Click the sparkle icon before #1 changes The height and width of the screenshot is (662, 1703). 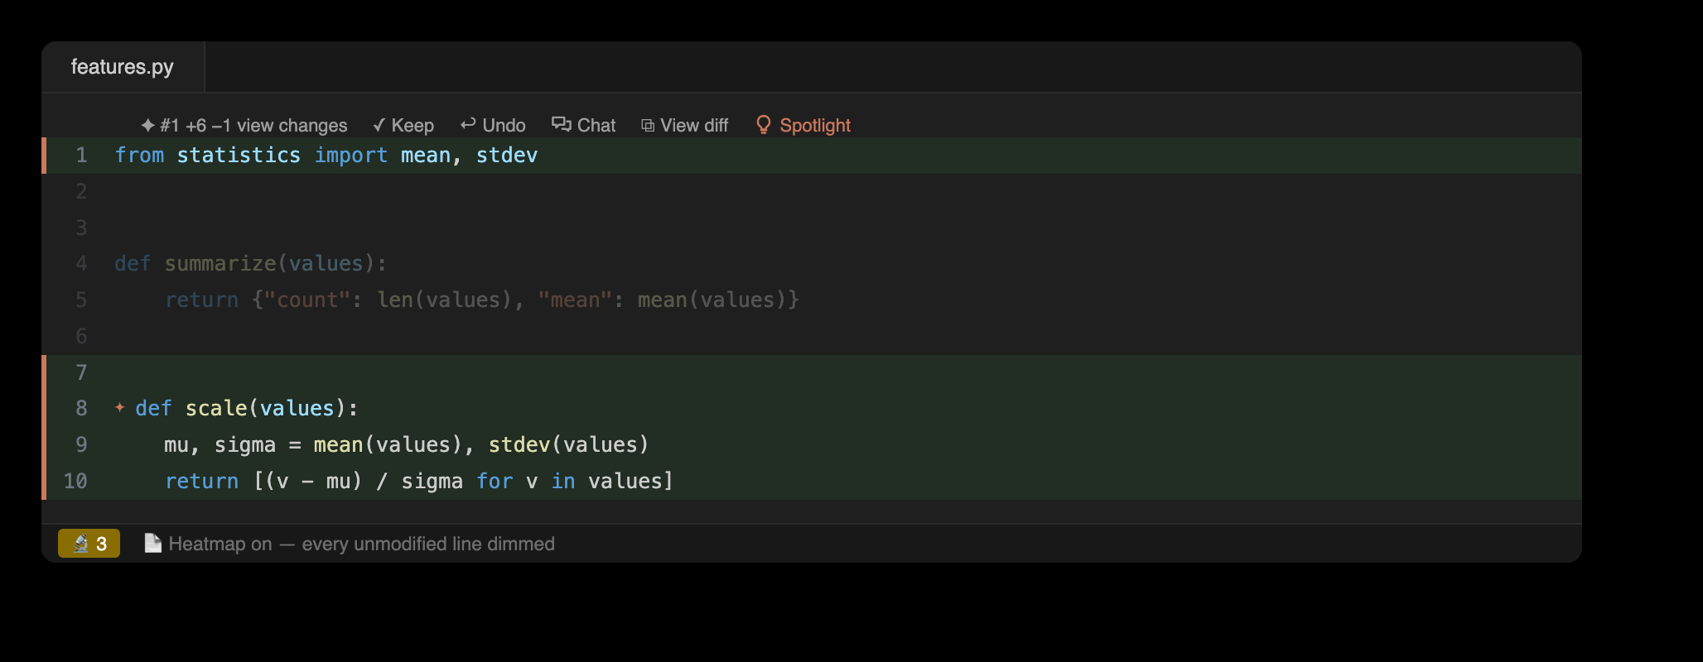tap(148, 126)
